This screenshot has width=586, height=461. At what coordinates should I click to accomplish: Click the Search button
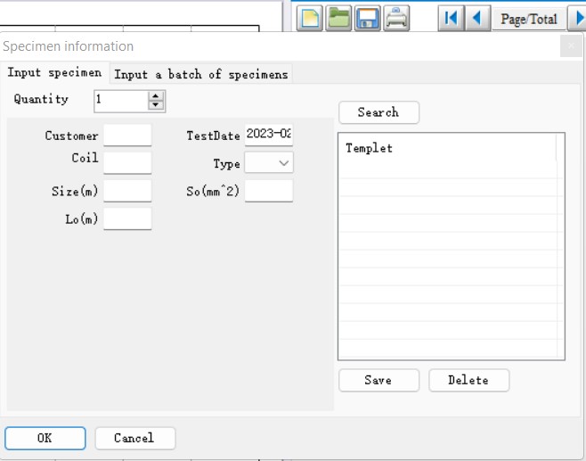[378, 112]
